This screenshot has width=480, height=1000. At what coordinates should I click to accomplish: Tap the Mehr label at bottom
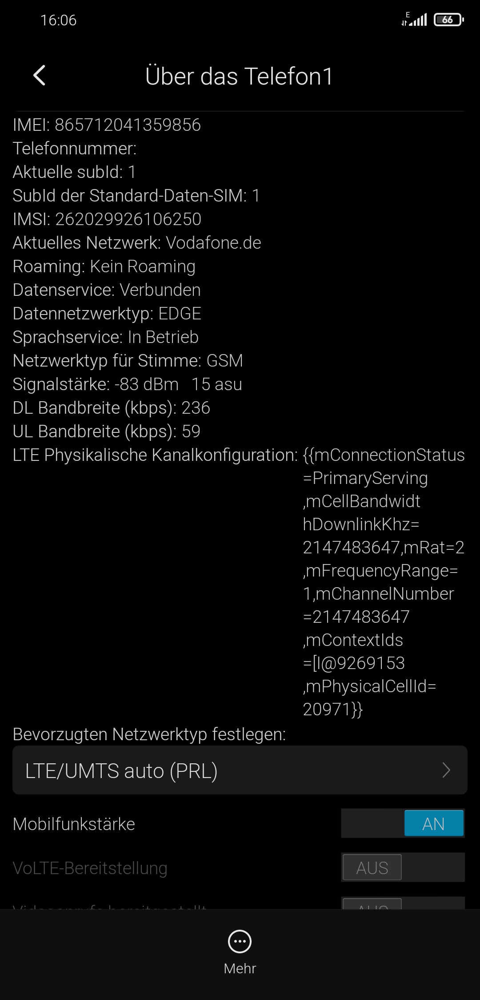click(x=240, y=968)
